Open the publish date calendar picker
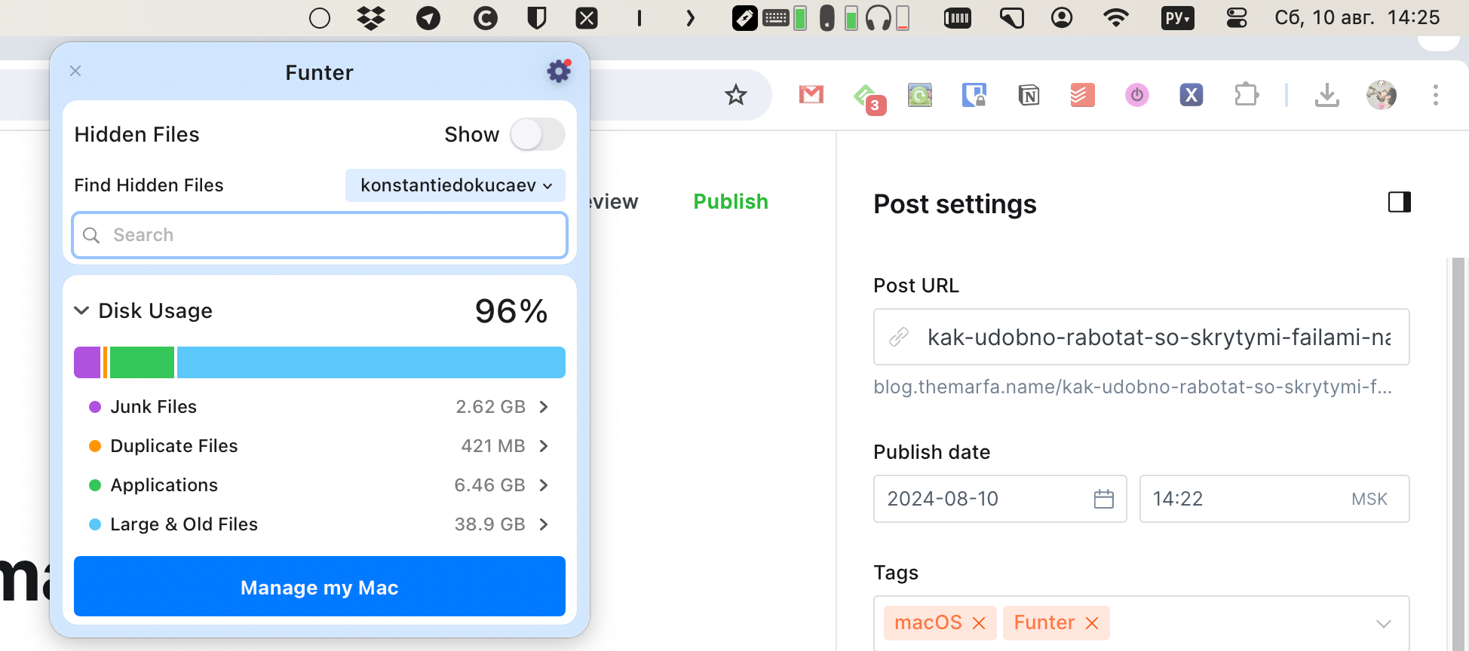Image resolution: width=1469 pixels, height=651 pixels. tap(1104, 499)
